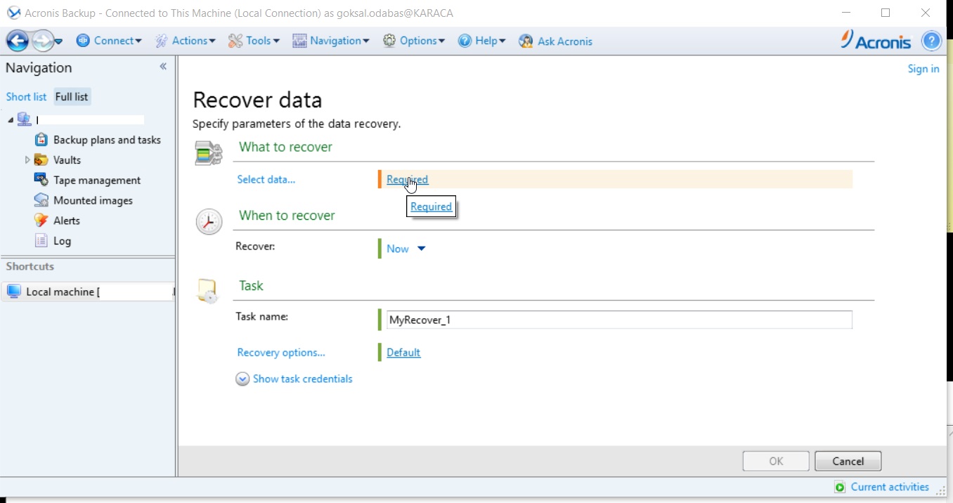Open the Options menu
The image size is (953, 503).
(x=414, y=41)
